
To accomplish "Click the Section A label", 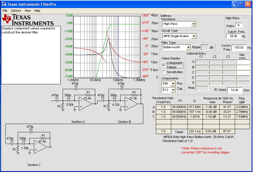I will [78, 122].
